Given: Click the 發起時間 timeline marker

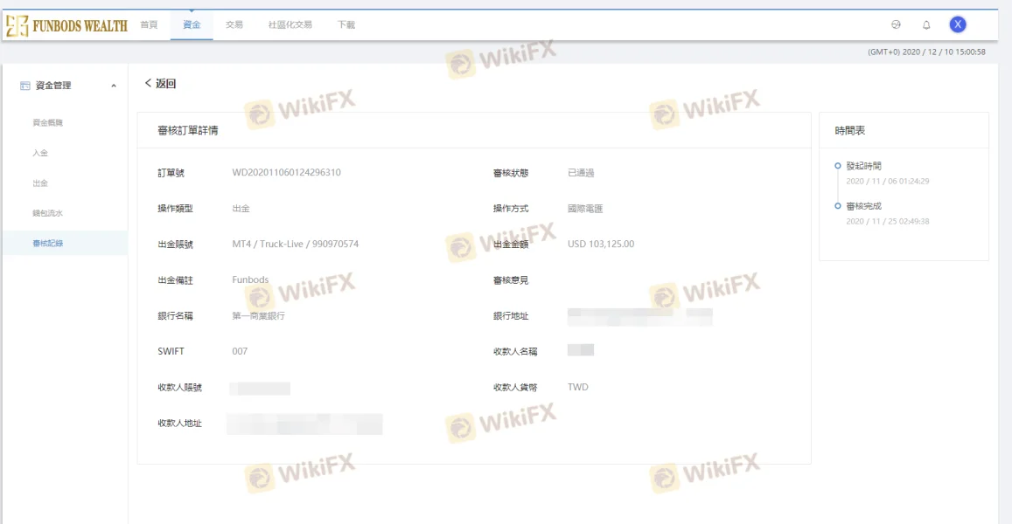Looking at the screenshot, I should click(838, 166).
